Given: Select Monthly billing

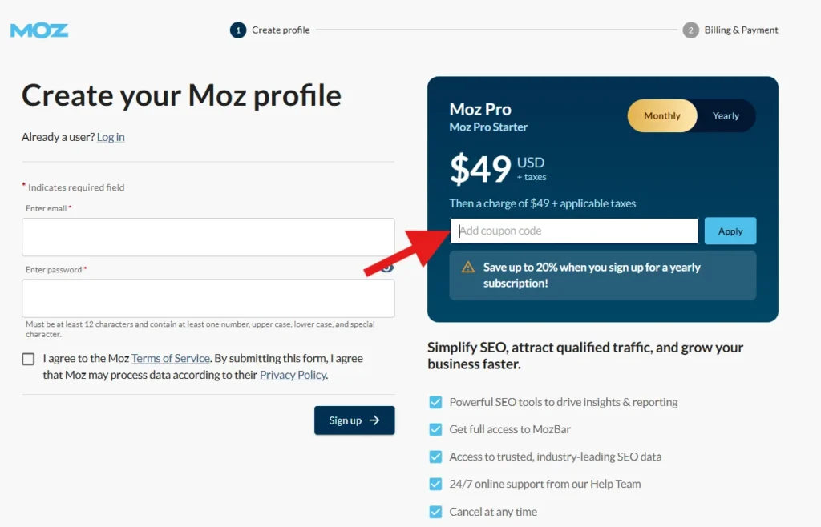Looking at the screenshot, I should point(662,115).
